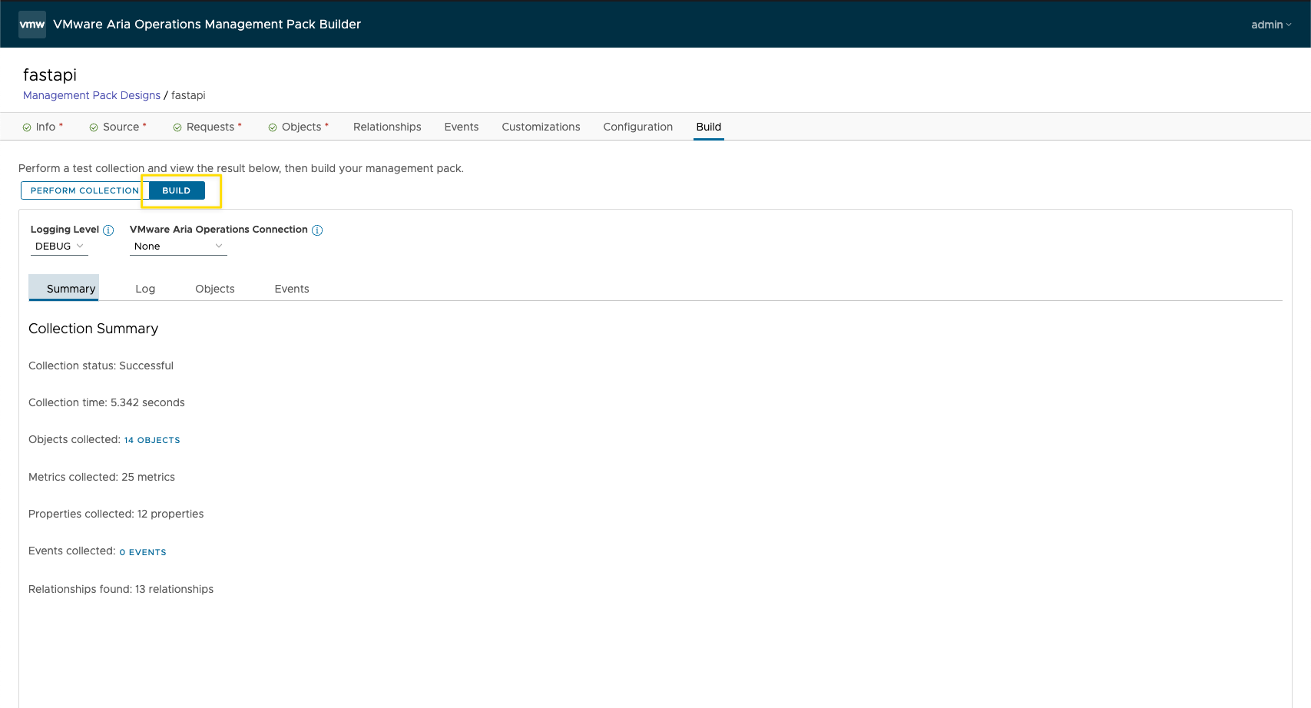Click the Logging Level info icon
Screen dimensions: 1311x708
click(x=108, y=230)
